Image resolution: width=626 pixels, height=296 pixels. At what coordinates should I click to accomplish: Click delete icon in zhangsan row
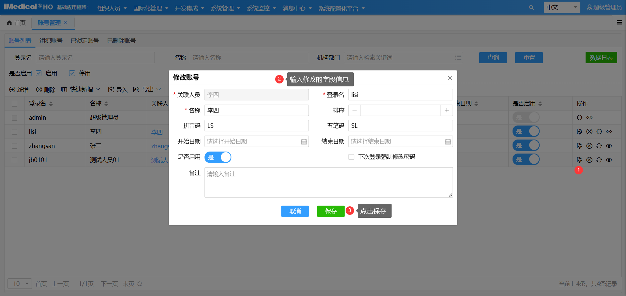(x=589, y=146)
